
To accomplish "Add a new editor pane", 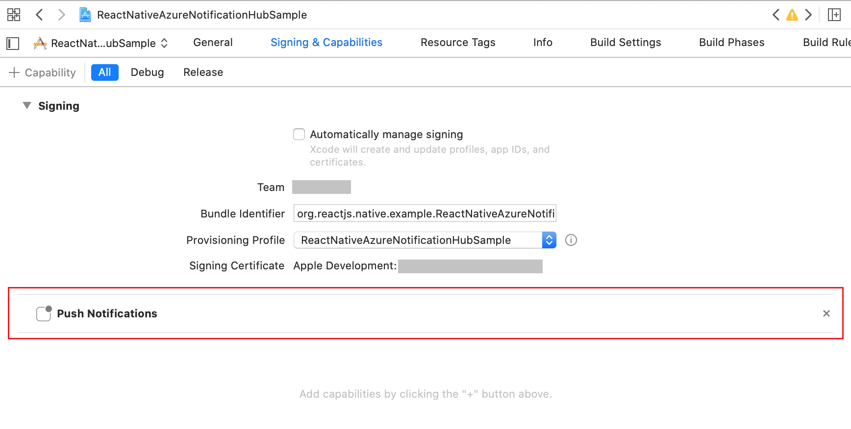I will click(x=834, y=15).
